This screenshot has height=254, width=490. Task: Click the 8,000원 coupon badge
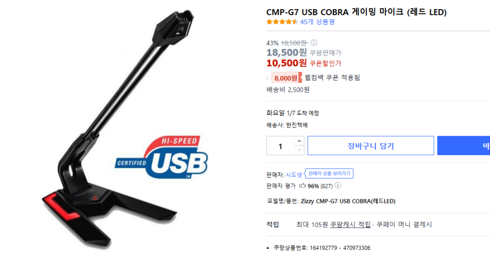286,77
